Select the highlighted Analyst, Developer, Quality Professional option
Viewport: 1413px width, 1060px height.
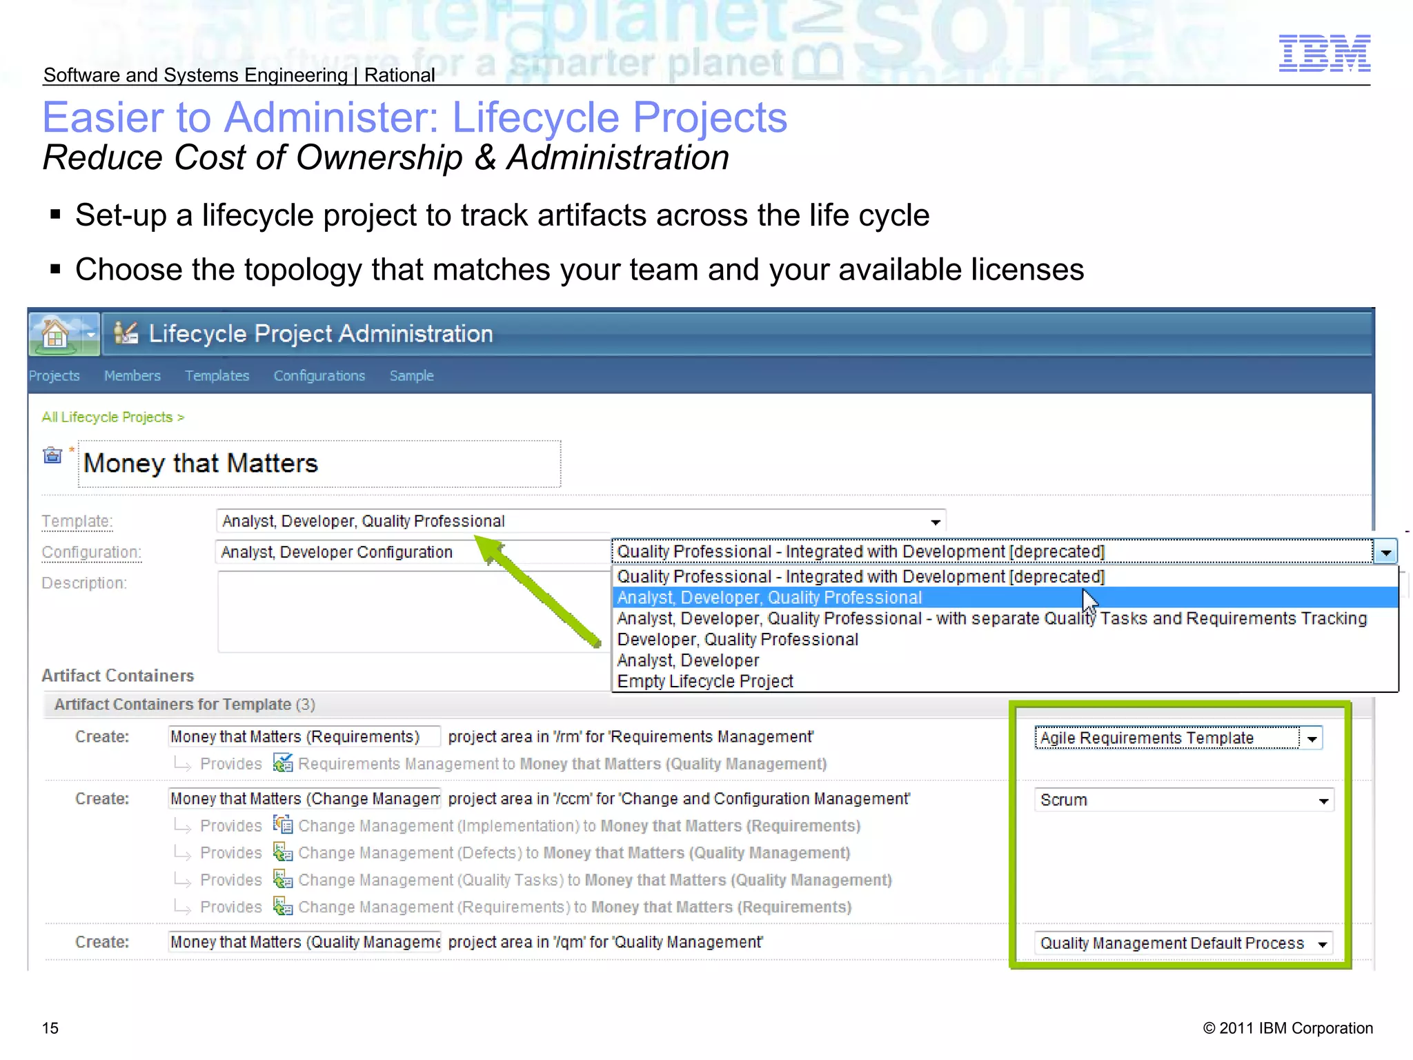1005,598
